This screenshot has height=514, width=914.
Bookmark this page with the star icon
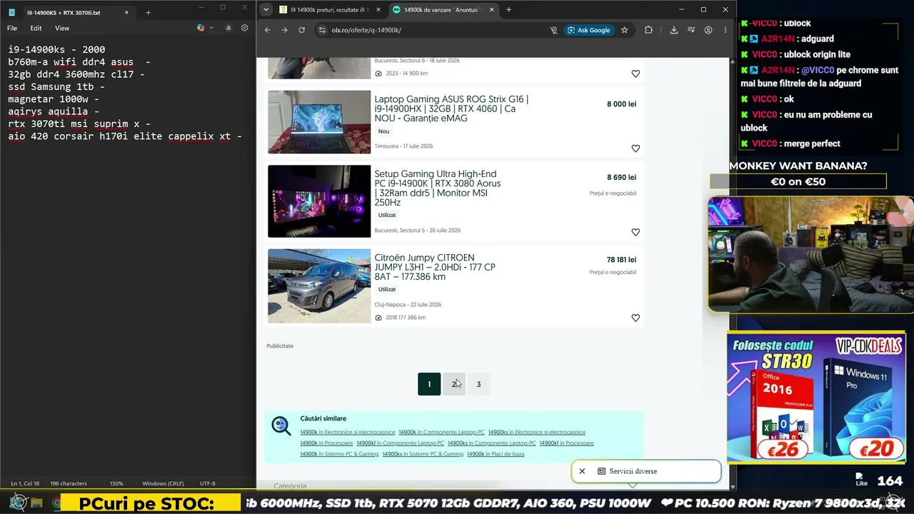(x=625, y=30)
